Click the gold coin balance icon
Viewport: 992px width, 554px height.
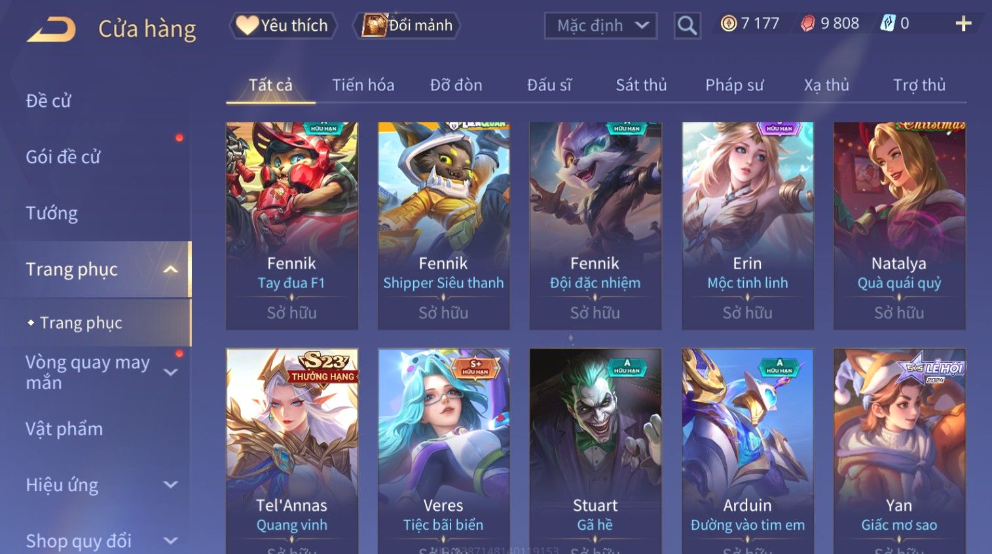(x=728, y=24)
